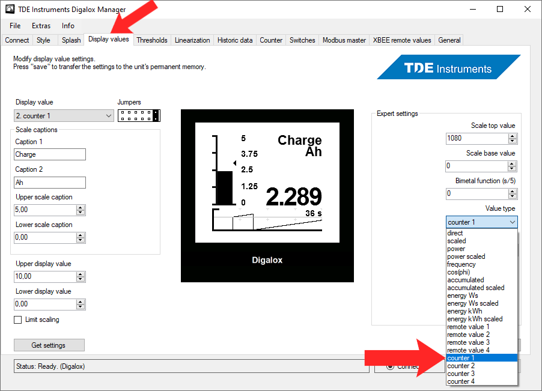Open the File menu
The image size is (542, 391).
pyautogui.click(x=15, y=26)
